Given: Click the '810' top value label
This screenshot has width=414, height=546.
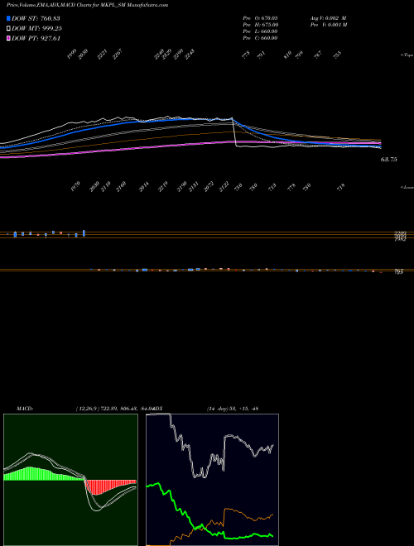Looking at the screenshot, I should 288,55.
